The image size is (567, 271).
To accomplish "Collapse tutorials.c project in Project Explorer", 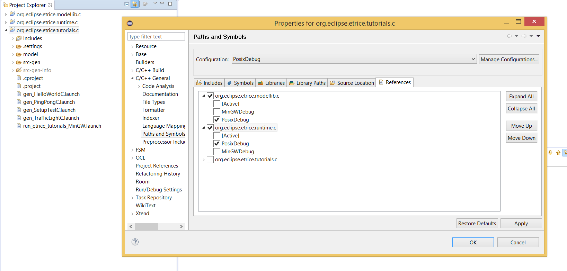I will [x=6, y=30].
